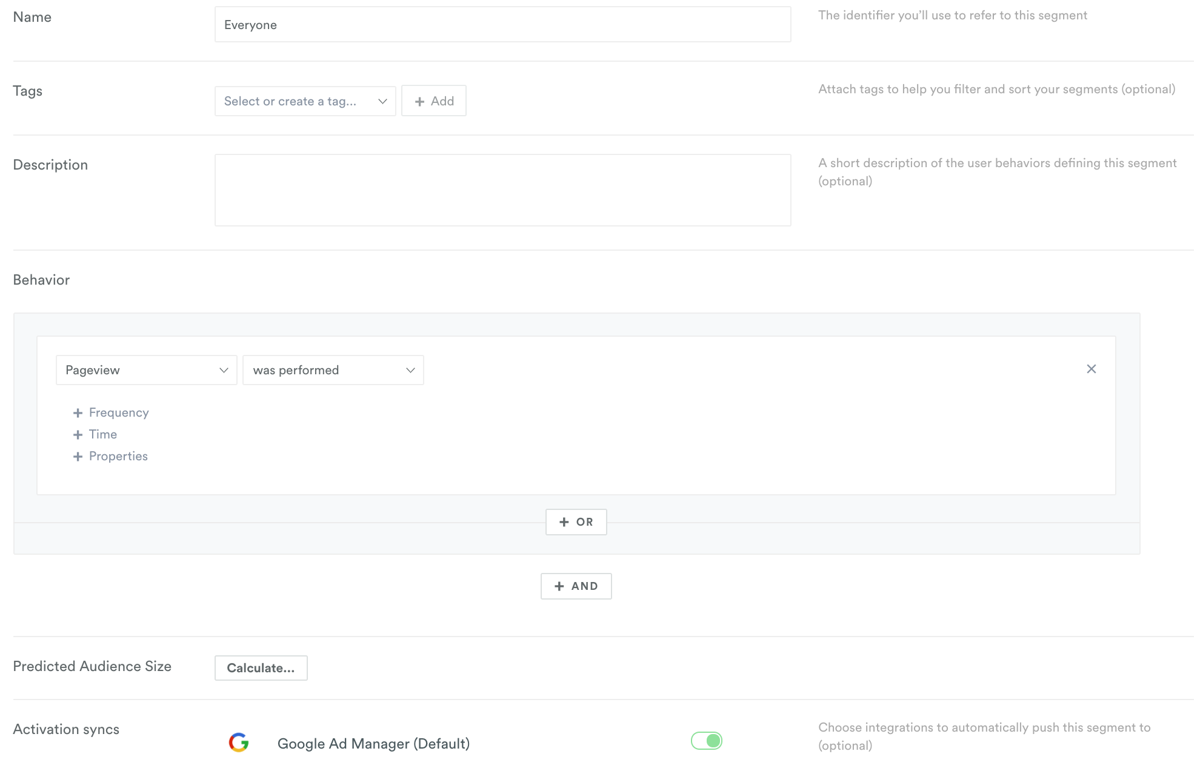Toggle the Google Ad Manager sync switch
This screenshot has height=774, width=1200.
pos(707,741)
